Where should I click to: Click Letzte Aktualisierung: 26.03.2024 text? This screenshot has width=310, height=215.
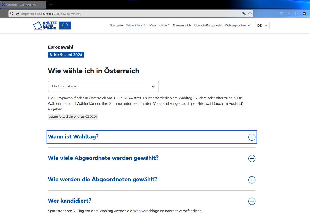pyautogui.click(x=73, y=117)
